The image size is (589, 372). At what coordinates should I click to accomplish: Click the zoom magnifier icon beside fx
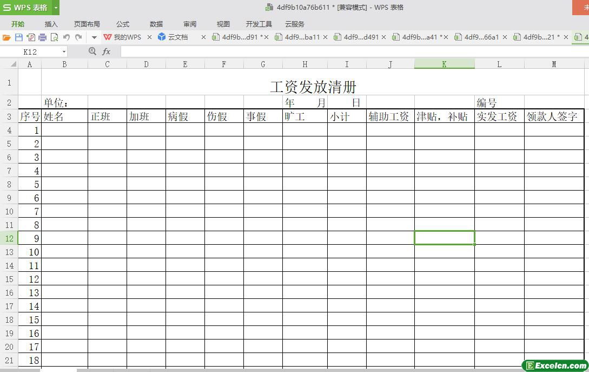tap(92, 51)
